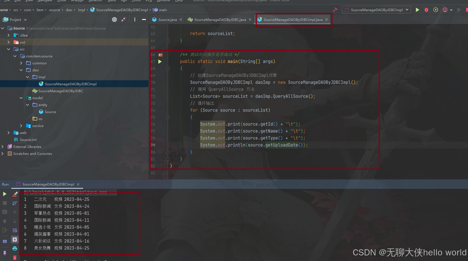Expand External Libraries node
The width and height of the screenshot is (468, 261).
coord(2,147)
